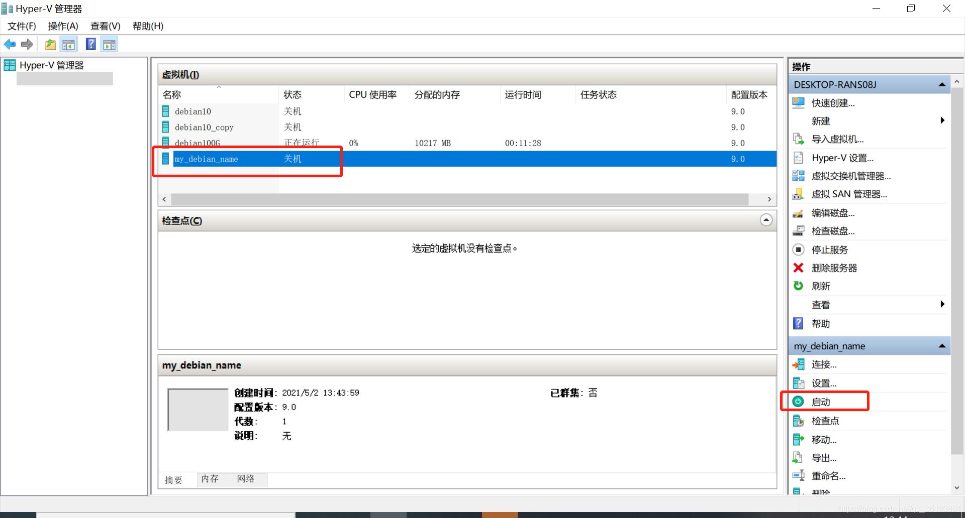The image size is (965, 518).
Task: Click the 启动 action to start VM
Action: coord(821,402)
